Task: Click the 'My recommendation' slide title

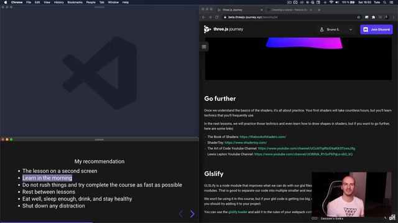Action: coord(99,161)
